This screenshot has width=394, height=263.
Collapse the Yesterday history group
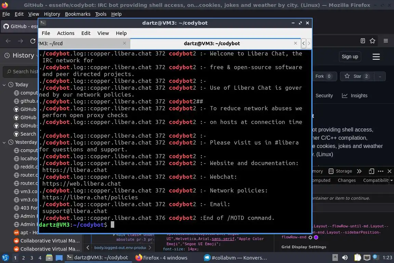pos(4,142)
